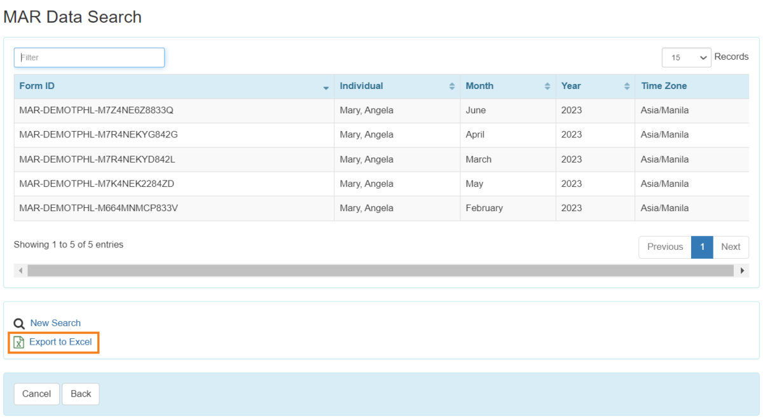Open the records-per-page dropdown showing 15
Image resolution: width=763 pixels, height=419 pixels.
(x=687, y=57)
